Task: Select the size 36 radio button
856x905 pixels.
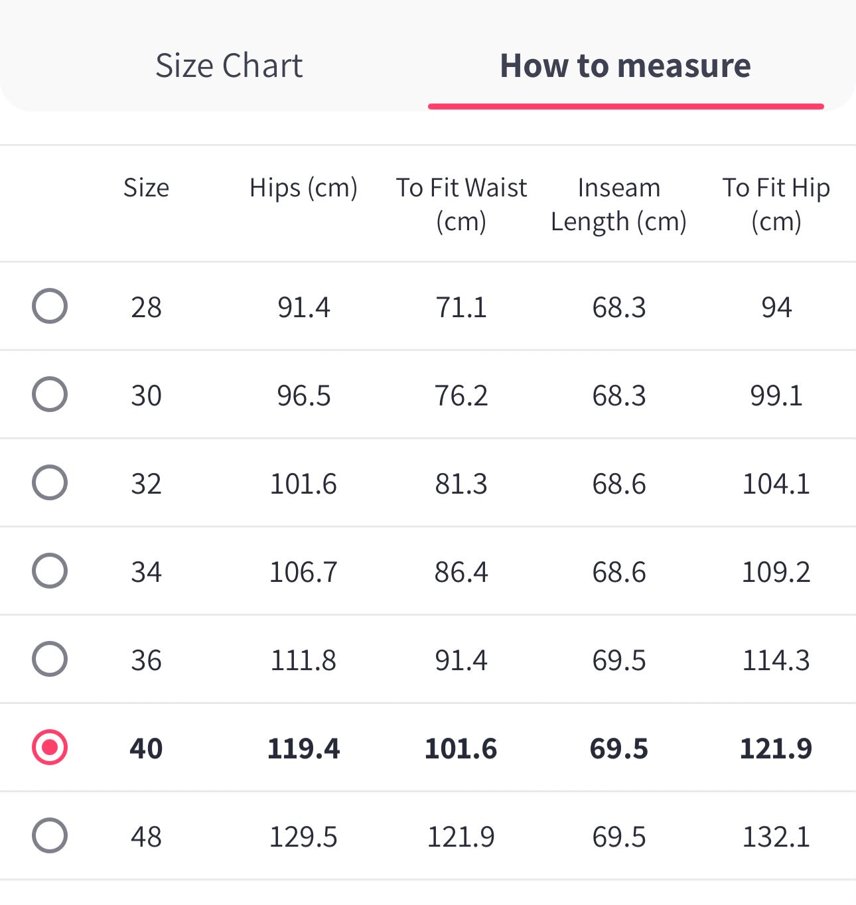Action: pyautogui.click(x=50, y=659)
